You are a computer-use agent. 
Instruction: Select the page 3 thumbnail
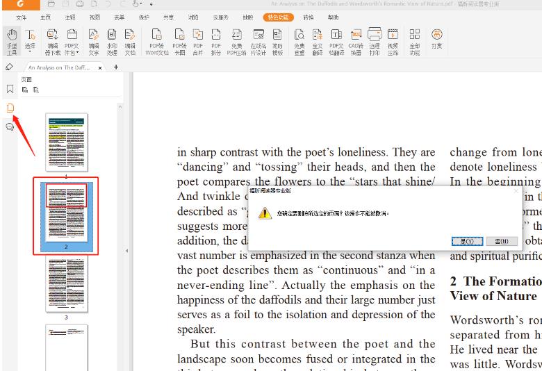click(x=67, y=285)
